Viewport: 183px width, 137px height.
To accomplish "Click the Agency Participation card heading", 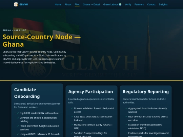I will pyautogui.click(x=91, y=92).
